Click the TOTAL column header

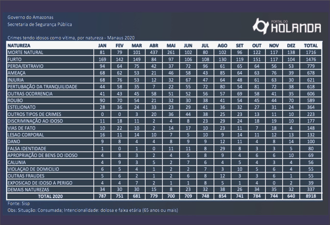coord(311,46)
